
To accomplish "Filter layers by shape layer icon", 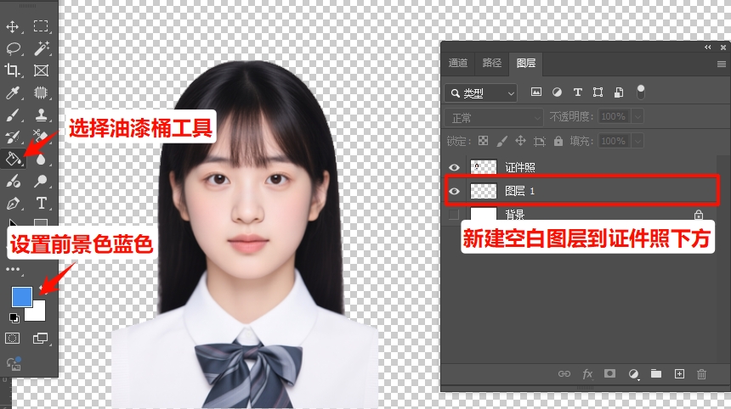I will [598, 92].
